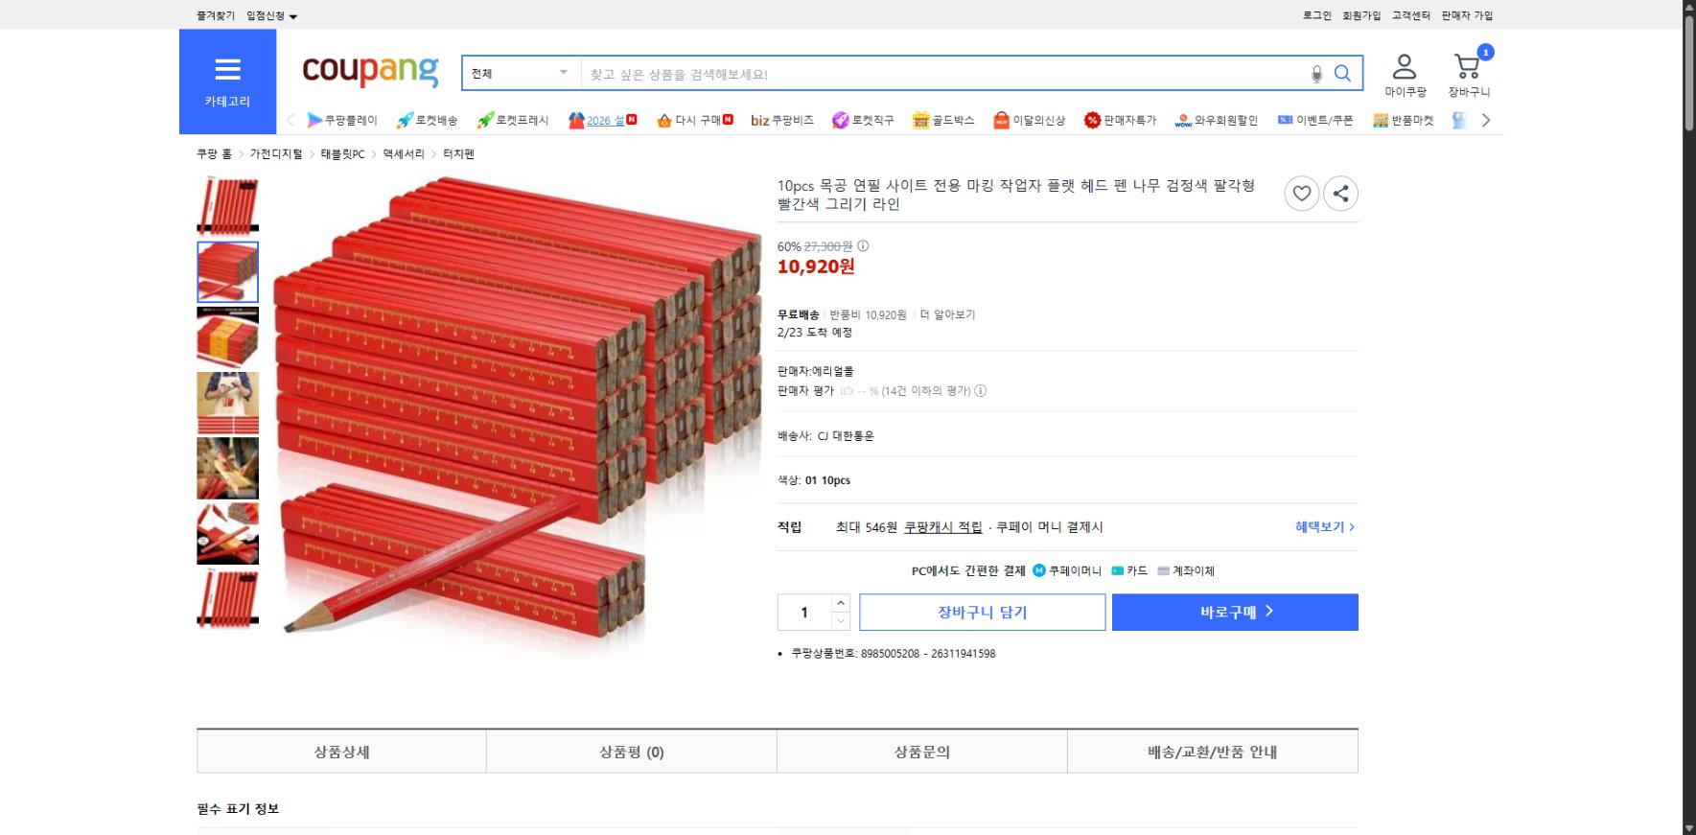Click the 바로구매 purchase button

click(1234, 612)
